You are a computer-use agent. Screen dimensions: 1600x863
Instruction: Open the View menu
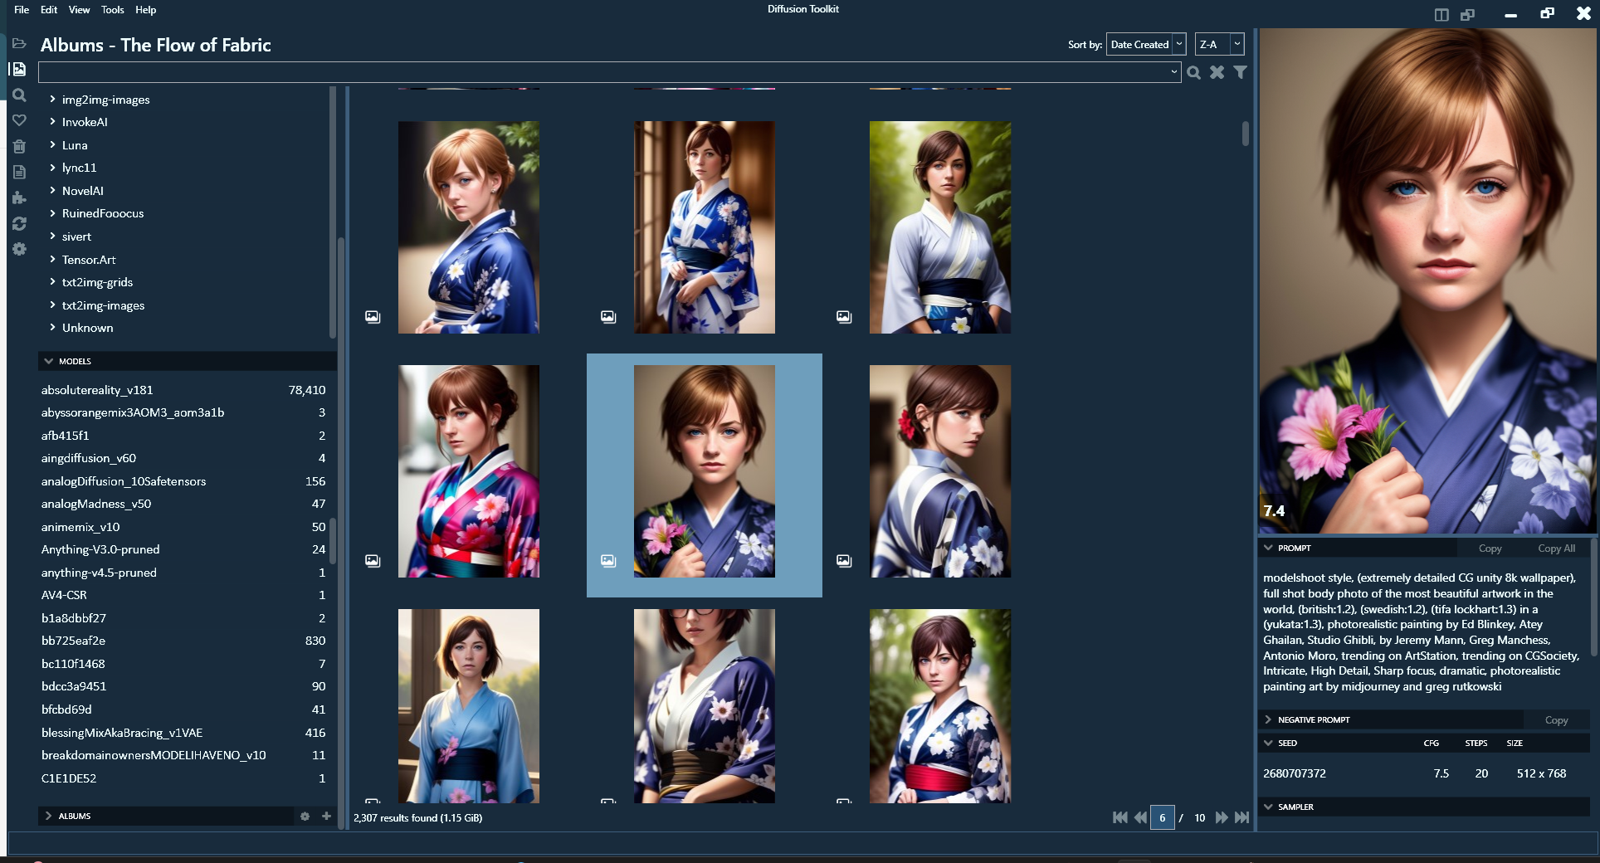(79, 10)
